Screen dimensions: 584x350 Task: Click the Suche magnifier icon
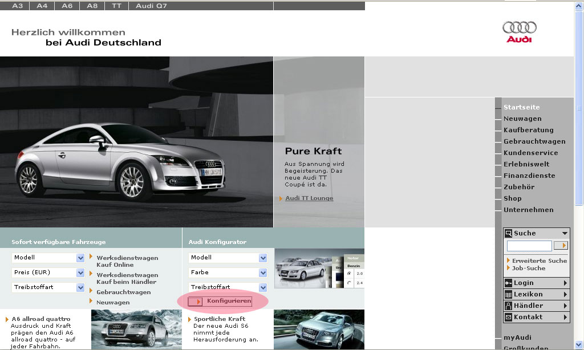(508, 234)
